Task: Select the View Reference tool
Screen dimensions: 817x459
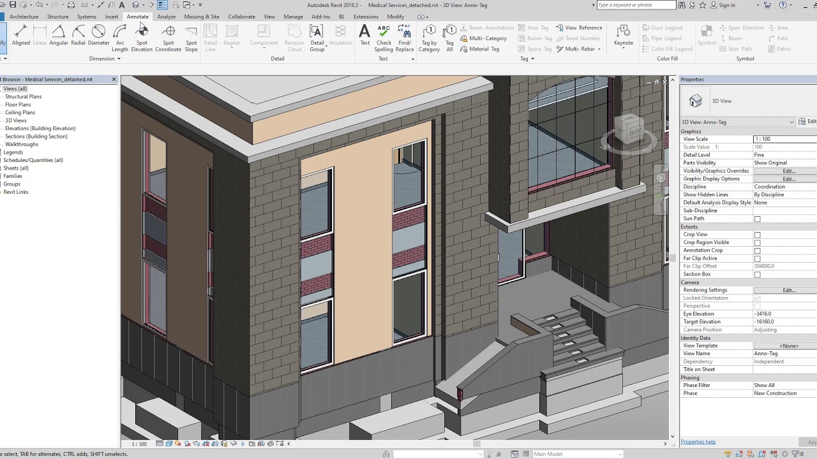Action: click(x=579, y=28)
